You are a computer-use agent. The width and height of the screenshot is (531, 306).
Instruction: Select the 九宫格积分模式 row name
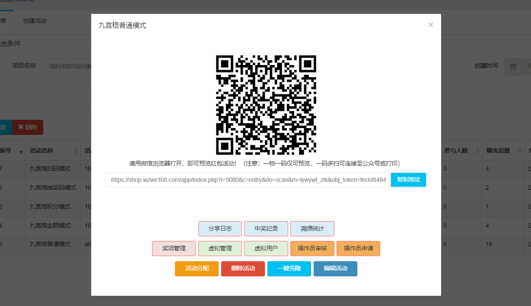click(x=50, y=207)
